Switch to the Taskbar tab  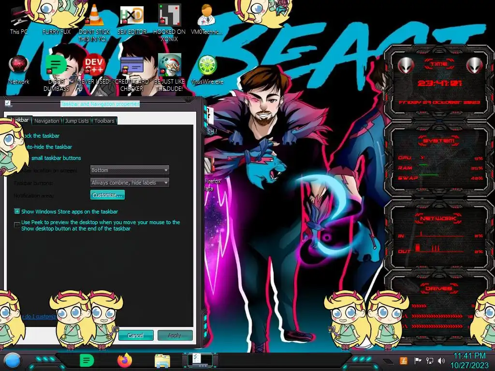click(19, 120)
